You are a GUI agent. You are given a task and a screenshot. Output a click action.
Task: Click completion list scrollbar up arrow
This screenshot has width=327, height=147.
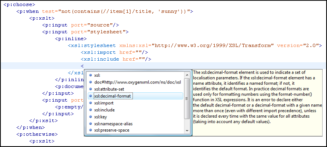187,75
